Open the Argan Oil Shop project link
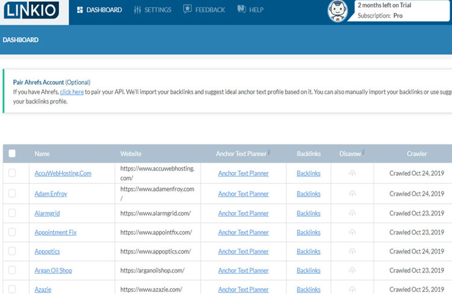Screen dimensions: 452x301 [53, 270]
